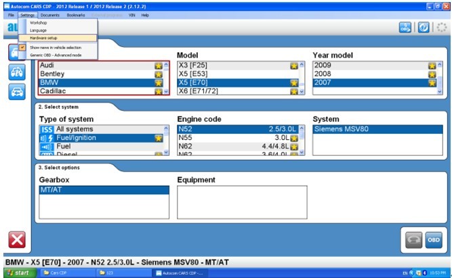The width and height of the screenshot is (452, 278).
Task: Click the EN language indicator in tray
Action: tap(405, 273)
